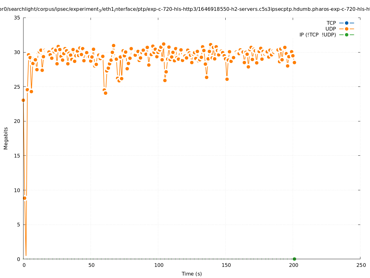Screen dimensions: 370x278
Task: Click the Time (s) x-axis label
Action: [x=192, y=274]
